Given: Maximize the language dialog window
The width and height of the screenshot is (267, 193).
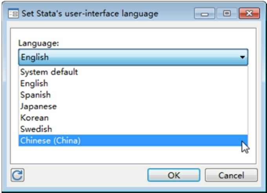Looking at the screenshot, I should (227, 13).
